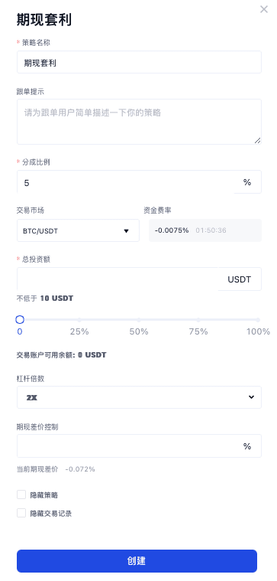Screen dimensions: 277x581
Task: Set the investment slider to 50%
Action: pyautogui.click(x=139, y=319)
